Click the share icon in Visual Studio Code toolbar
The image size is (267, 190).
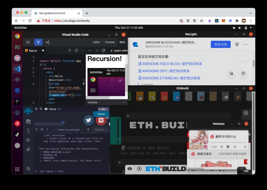point(48,42)
